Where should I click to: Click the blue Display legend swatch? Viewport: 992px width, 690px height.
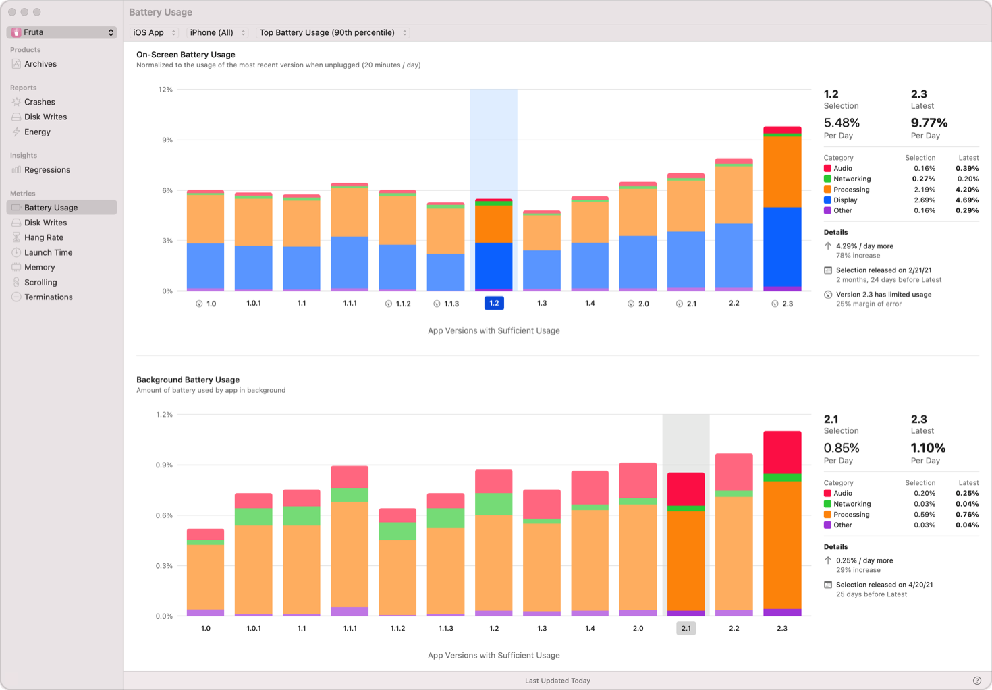tap(827, 200)
